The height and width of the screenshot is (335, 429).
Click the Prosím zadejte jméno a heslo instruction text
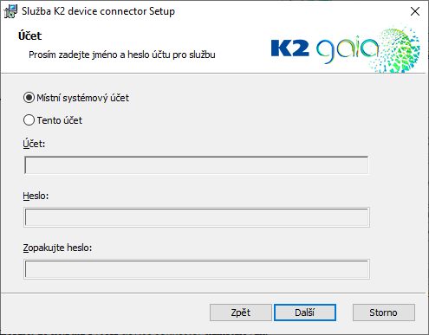[x=122, y=55]
